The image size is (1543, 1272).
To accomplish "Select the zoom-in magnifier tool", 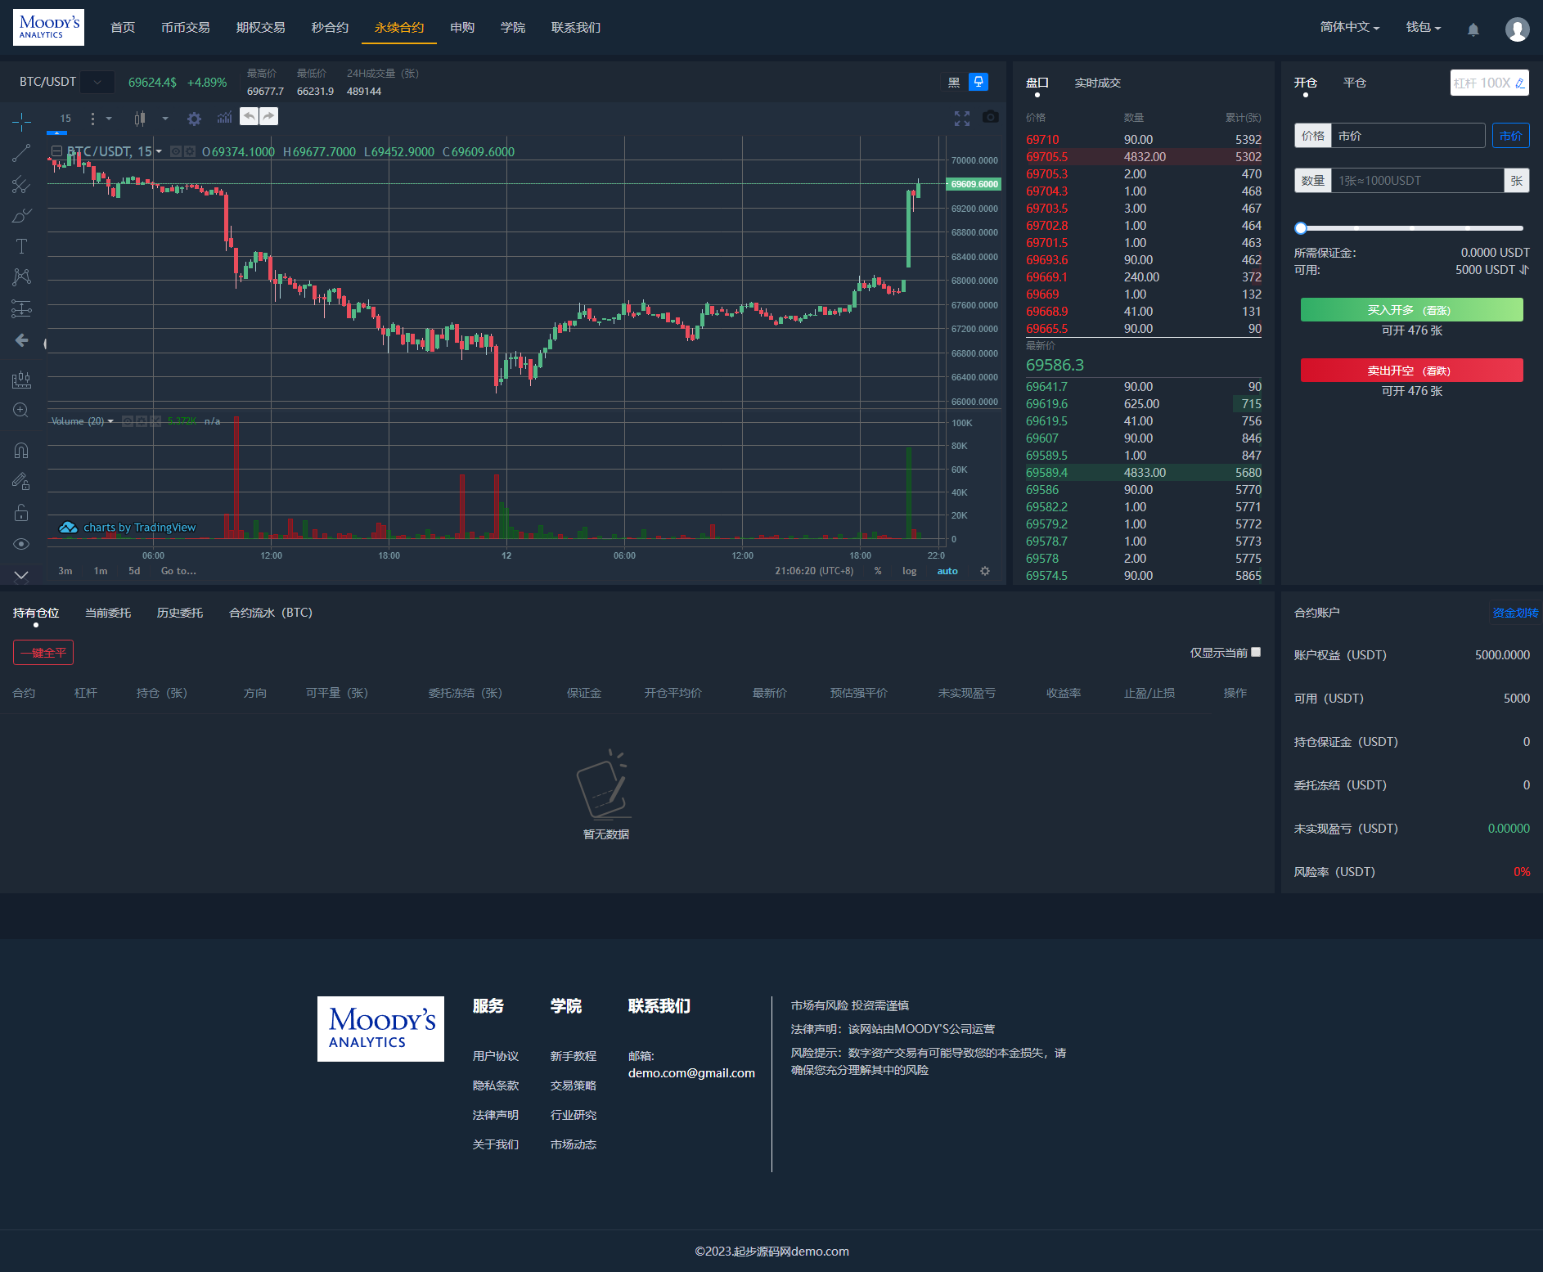I will pyautogui.click(x=21, y=410).
